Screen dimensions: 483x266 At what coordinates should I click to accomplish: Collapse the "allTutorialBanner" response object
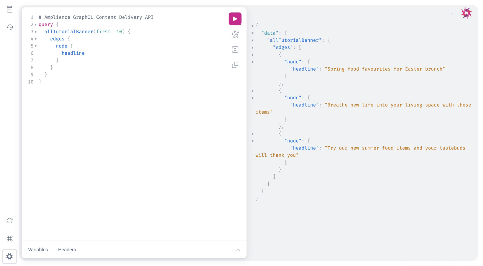(x=253, y=40)
